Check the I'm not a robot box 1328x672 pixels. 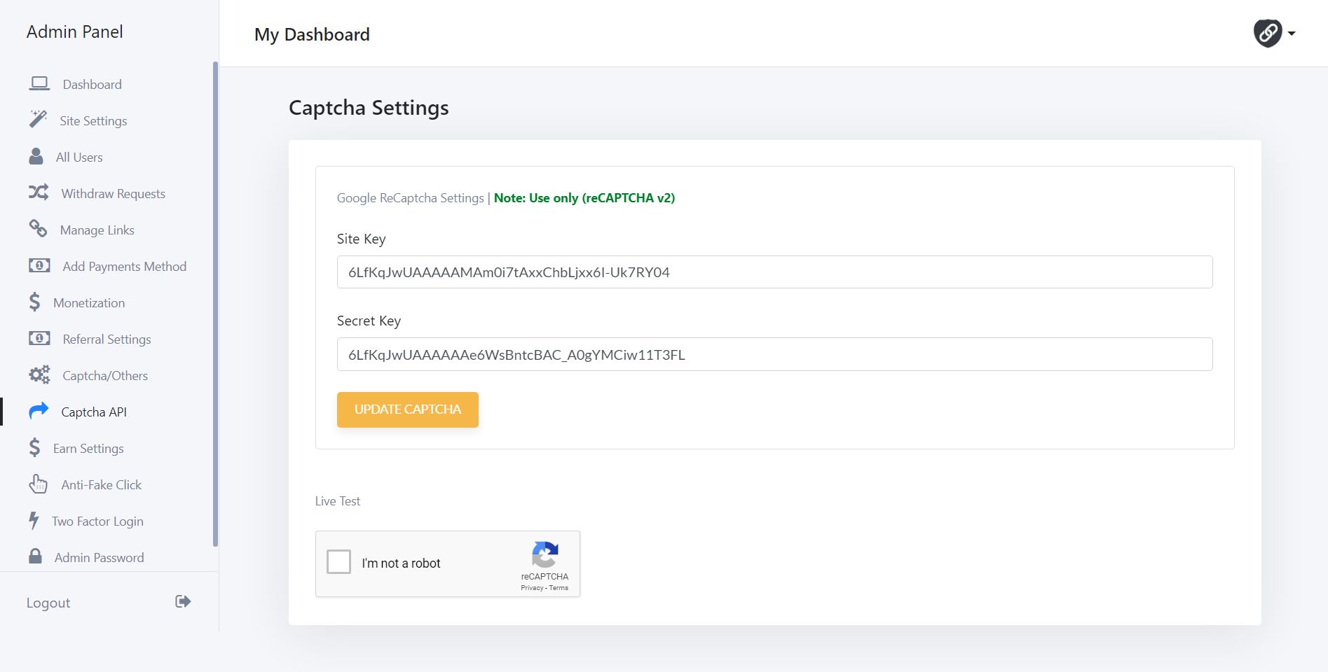click(339, 562)
